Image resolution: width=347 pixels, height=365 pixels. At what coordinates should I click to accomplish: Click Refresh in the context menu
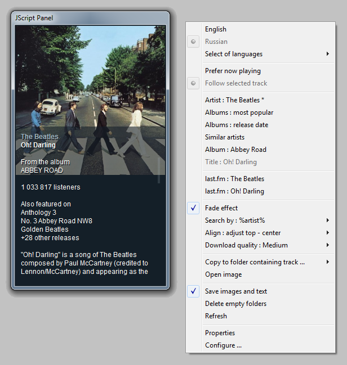(x=216, y=316)
